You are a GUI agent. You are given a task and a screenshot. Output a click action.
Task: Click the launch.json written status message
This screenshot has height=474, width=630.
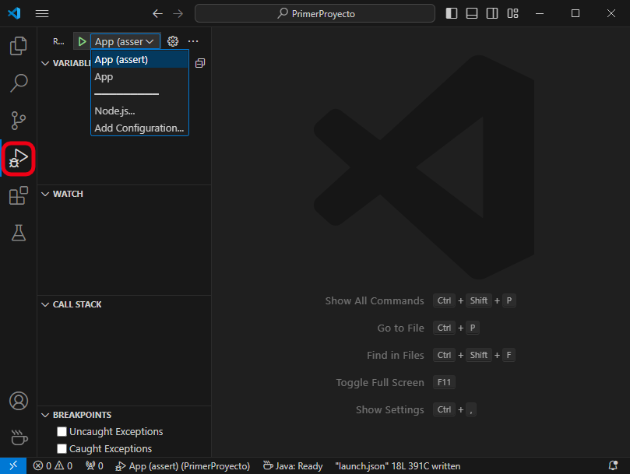[398, 466]
